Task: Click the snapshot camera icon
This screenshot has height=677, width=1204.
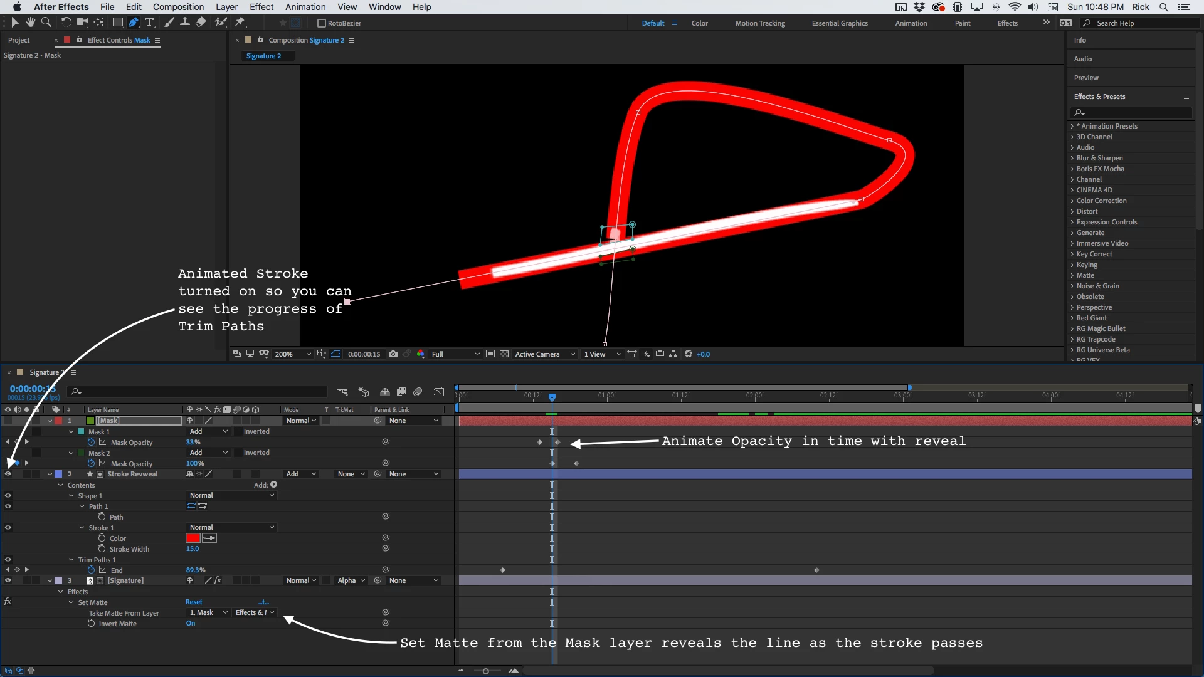Action: 393,354
